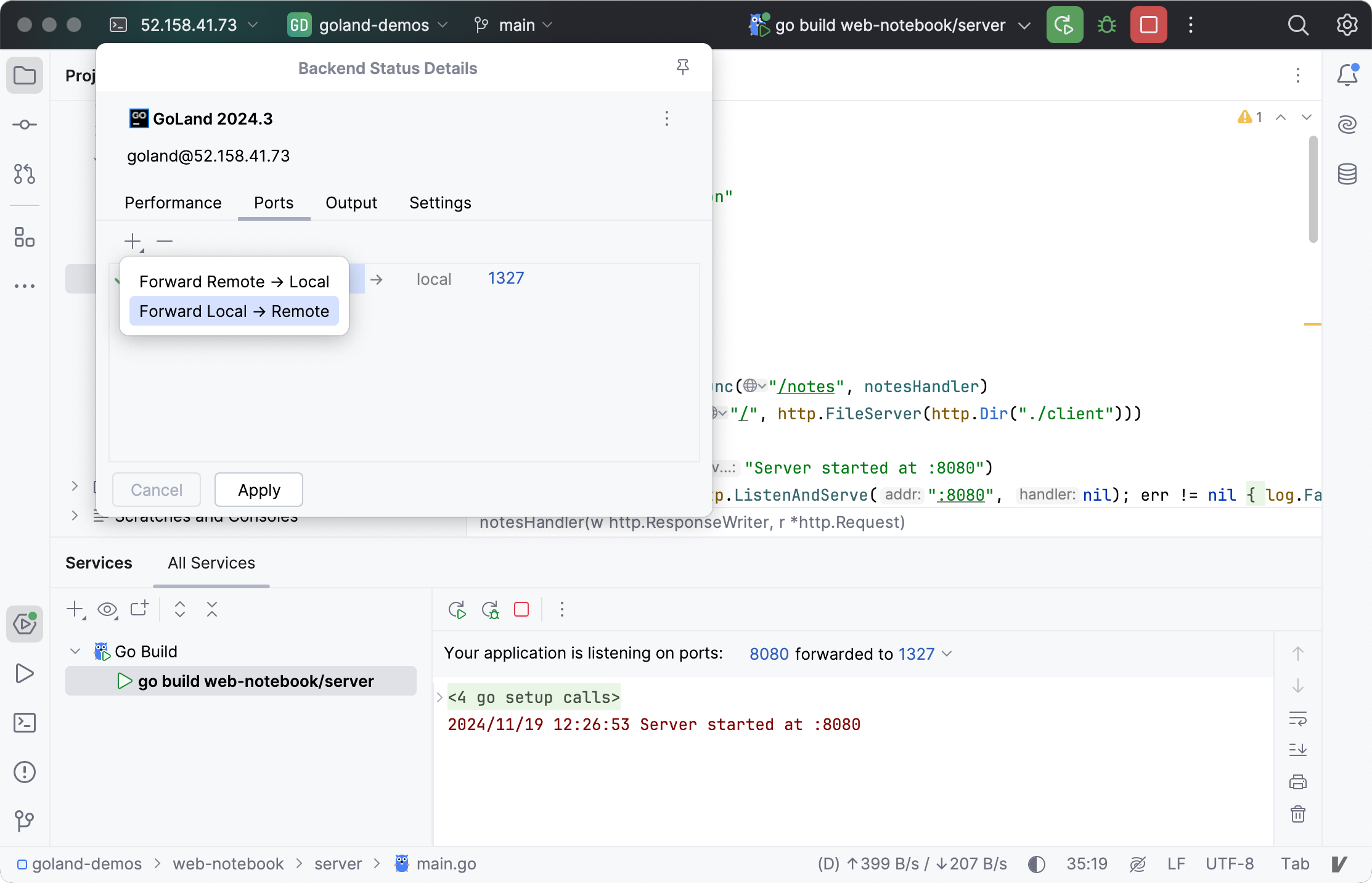Choose Forward Remote → Local menu entry

(x=234, y=282)
